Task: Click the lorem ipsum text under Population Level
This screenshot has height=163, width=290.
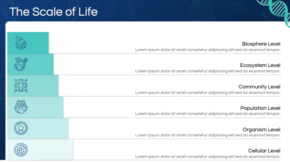Action: (208, 113)
